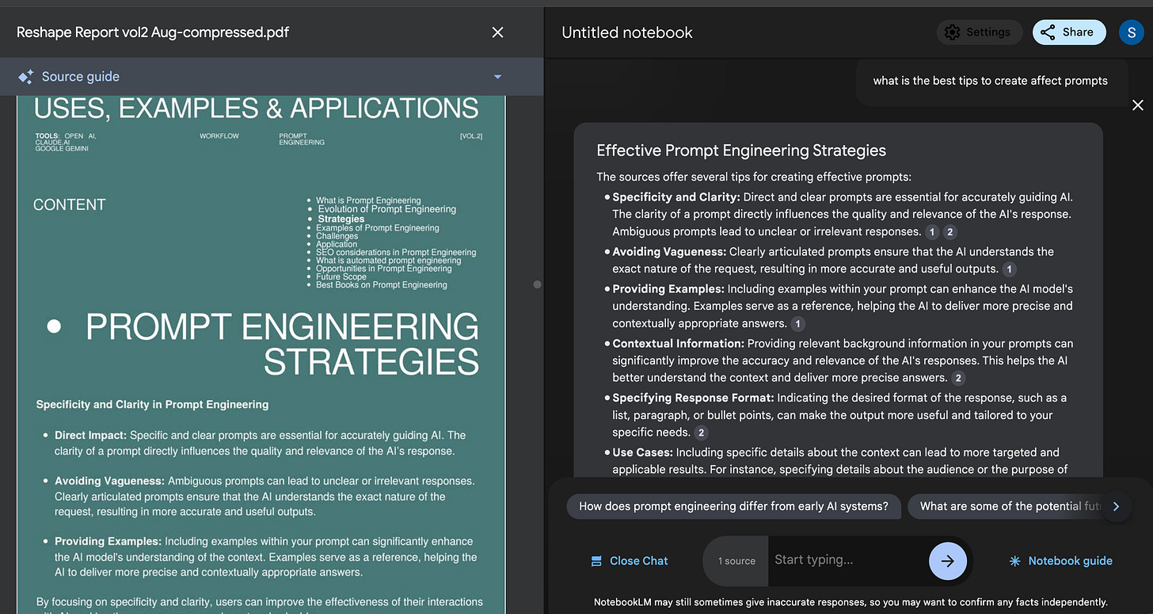Open citation 1 after Providing Examples
This screenshot has height=614, width=1153.
pyautogui.click(x=797, y=323)
